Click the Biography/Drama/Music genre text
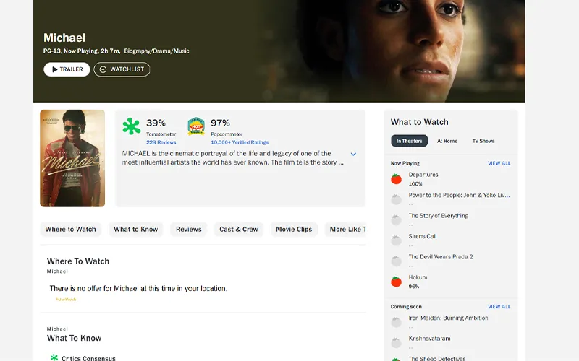 point(156,51)
